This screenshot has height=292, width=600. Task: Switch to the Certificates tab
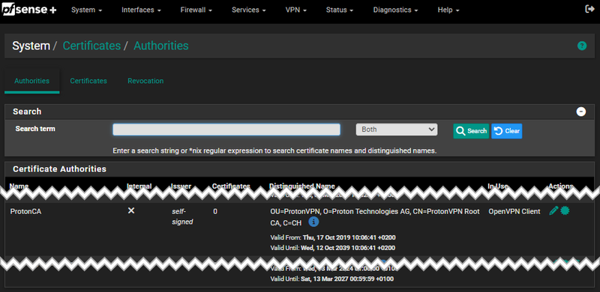click(88, 81)
